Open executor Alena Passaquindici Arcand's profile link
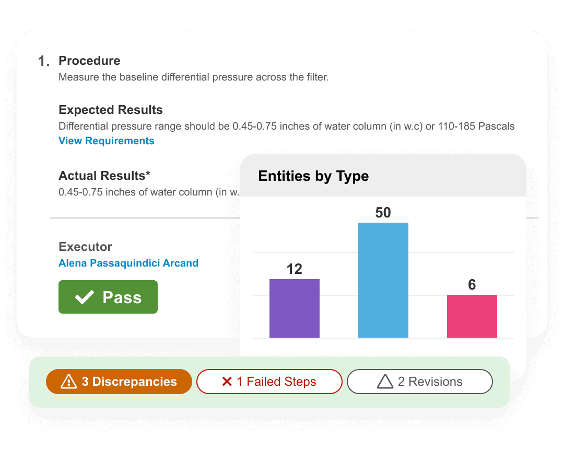The height and width of the screenshot is (460, 564). 128,263
